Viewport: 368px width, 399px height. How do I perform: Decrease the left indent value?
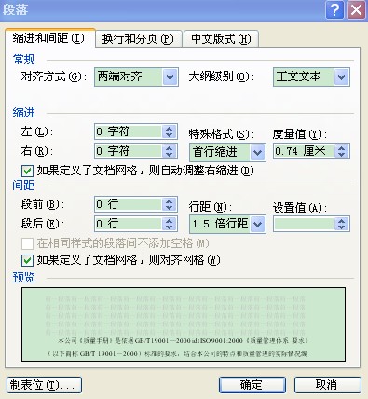click(170, 135)
